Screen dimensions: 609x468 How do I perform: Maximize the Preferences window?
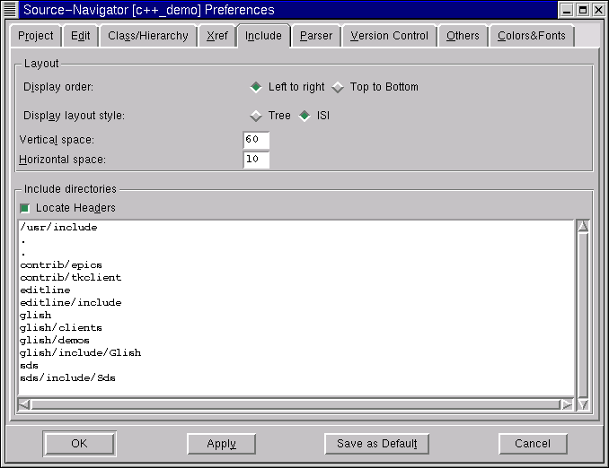(583, 10)
